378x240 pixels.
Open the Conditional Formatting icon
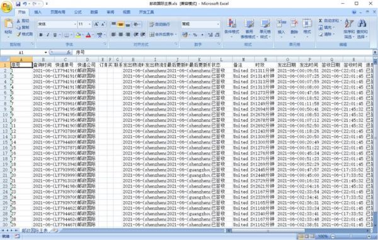(231, 24)
